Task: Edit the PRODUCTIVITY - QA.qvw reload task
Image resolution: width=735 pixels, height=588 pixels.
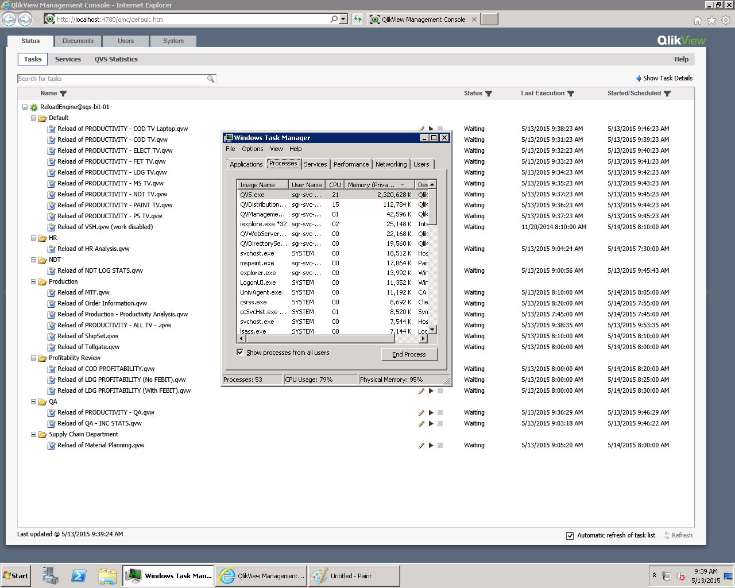Action: tap(421, 413)
